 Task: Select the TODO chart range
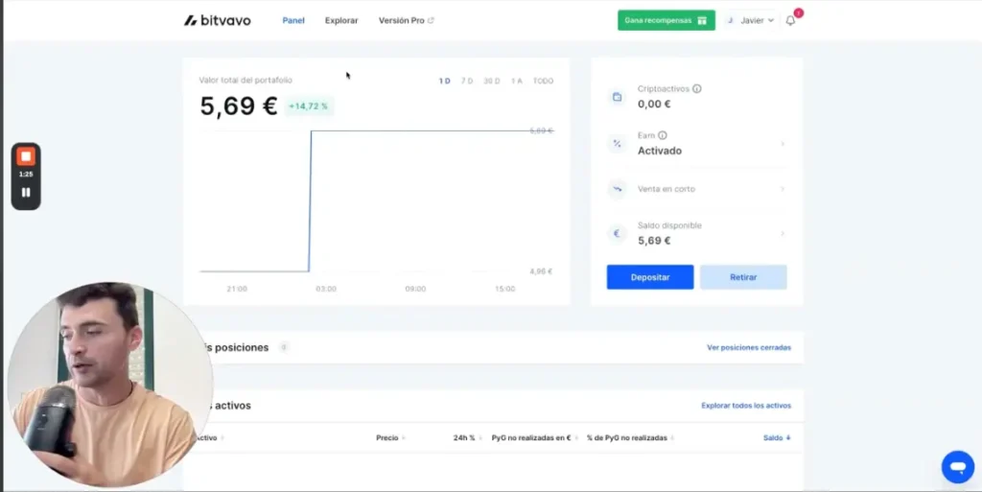pos(543,82)
